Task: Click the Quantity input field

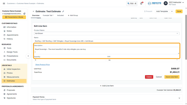Action: tap(70, 60)
